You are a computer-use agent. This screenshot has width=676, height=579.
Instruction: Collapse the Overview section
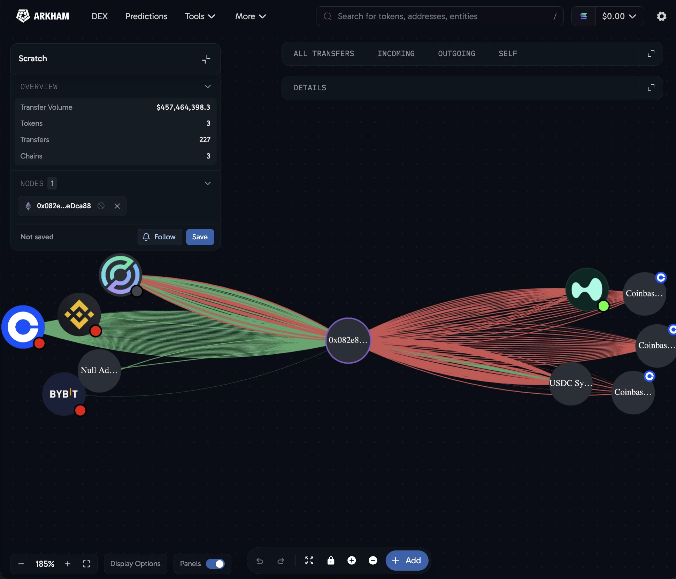click(x=208, y=86)
